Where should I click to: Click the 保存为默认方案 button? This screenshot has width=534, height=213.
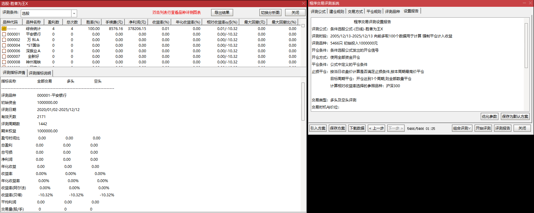pyautogui.click(x=515, y=117)
